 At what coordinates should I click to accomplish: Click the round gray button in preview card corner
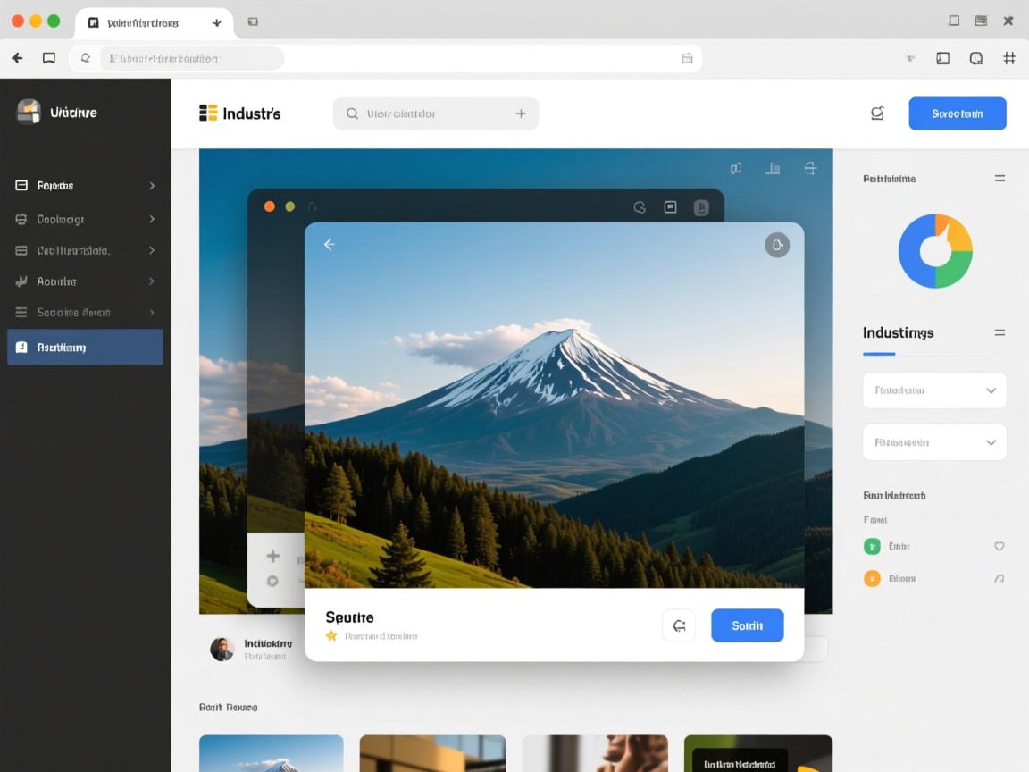[x=777, y=245]
